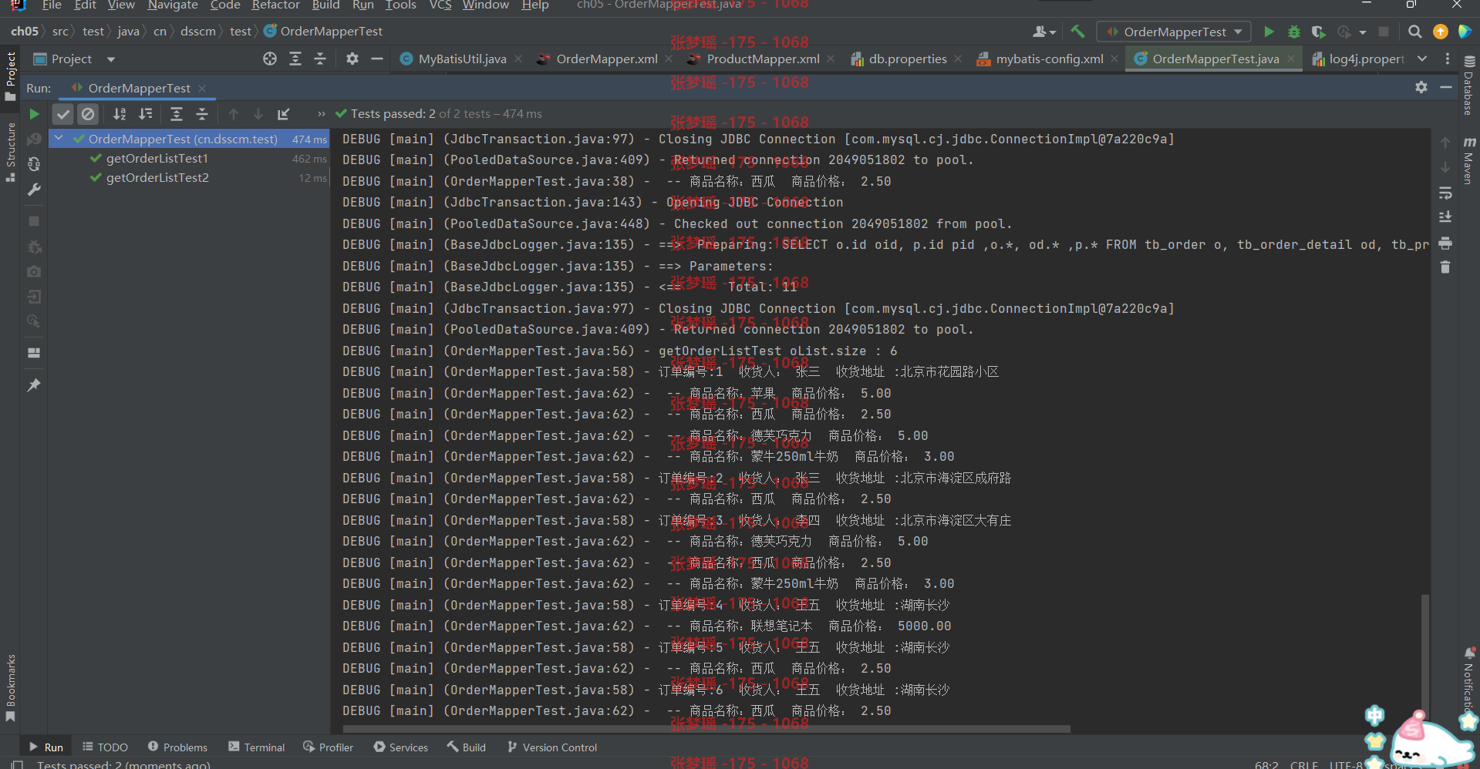Open Refactor menu
This screenshot has width=1480, height=769.
275,5
